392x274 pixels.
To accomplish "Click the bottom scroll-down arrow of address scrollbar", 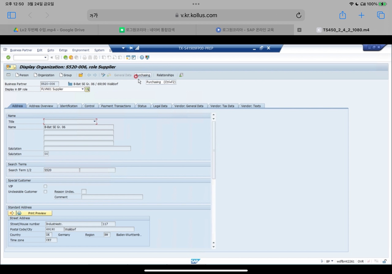I will click(x=213, y=247).
